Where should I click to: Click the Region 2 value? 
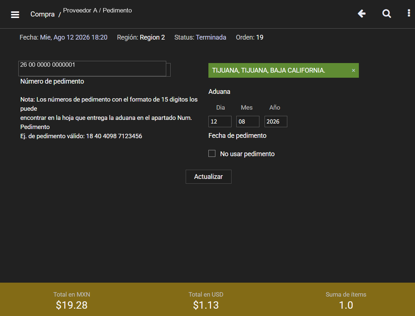(152, 37)
